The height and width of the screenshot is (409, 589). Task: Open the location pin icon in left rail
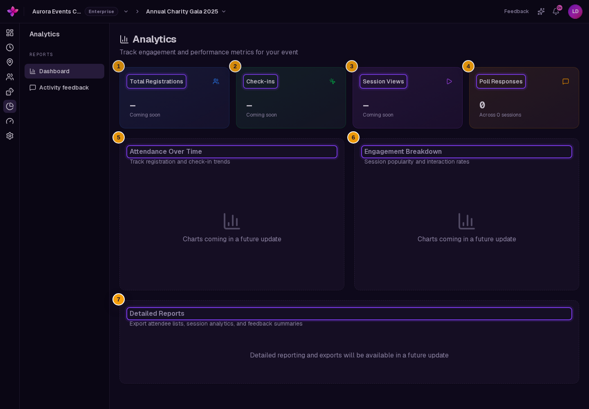click(10, 62)
